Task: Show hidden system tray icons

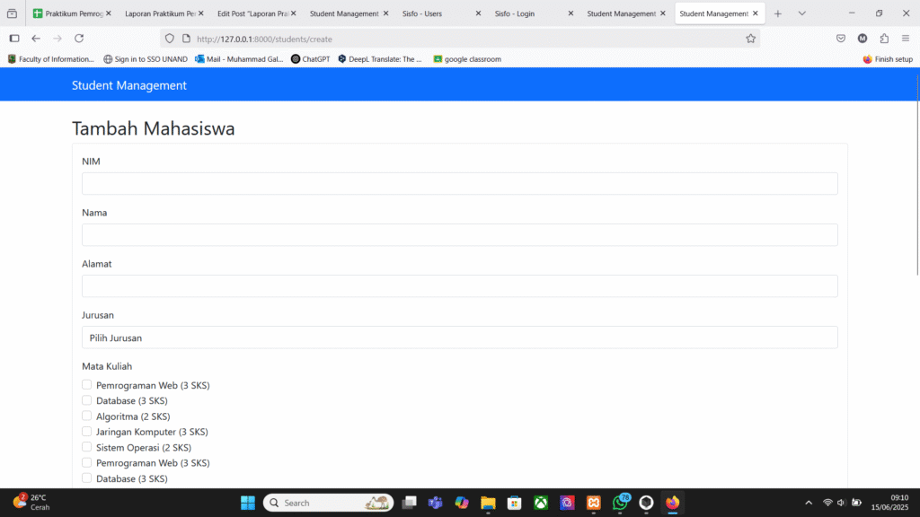Action: tap(808, 503)
